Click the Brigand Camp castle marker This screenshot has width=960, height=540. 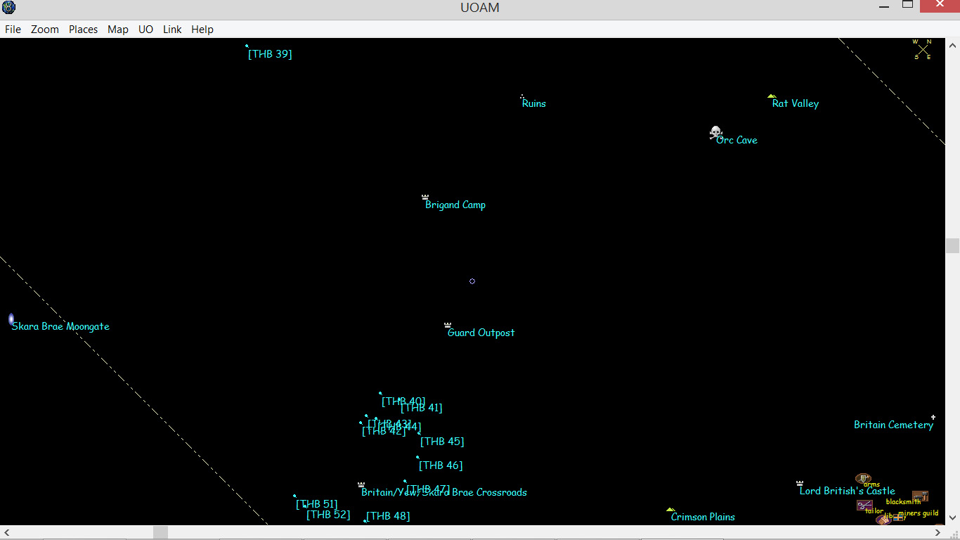tap(425, 197)
